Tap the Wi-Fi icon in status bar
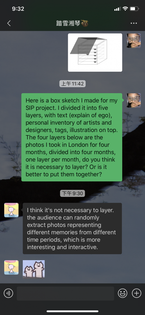This screenshot has height=315, width=145. (x=125, y=9)
